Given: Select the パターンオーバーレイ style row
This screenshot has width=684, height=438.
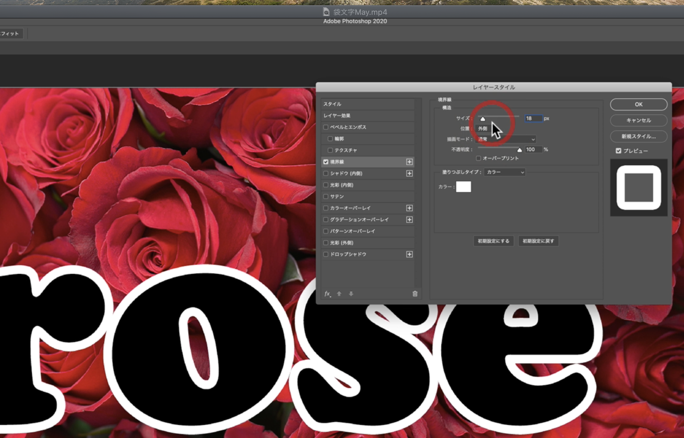Looking at the screenshot, I should (x=367, y=231).
